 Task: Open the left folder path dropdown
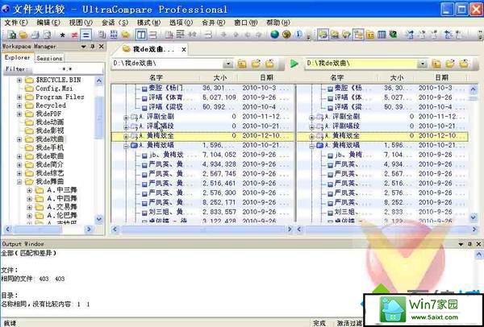227,64
